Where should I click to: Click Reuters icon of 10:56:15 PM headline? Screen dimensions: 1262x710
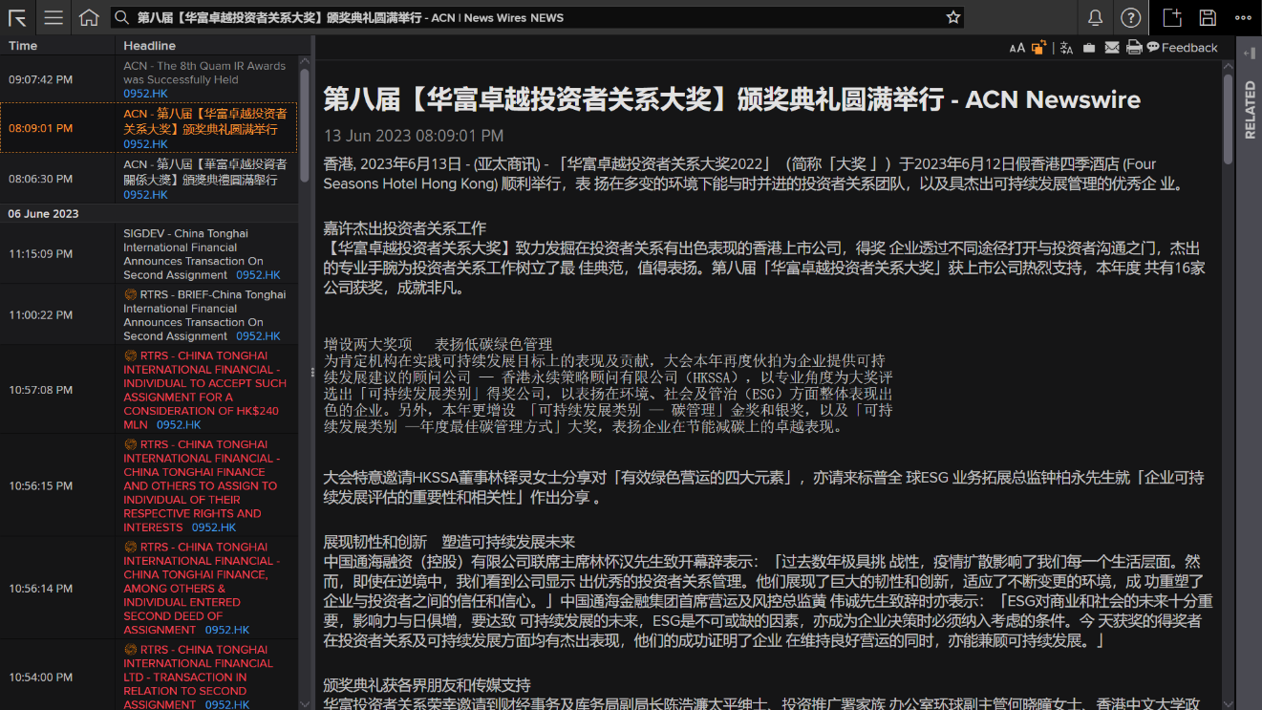click(130, 444)
